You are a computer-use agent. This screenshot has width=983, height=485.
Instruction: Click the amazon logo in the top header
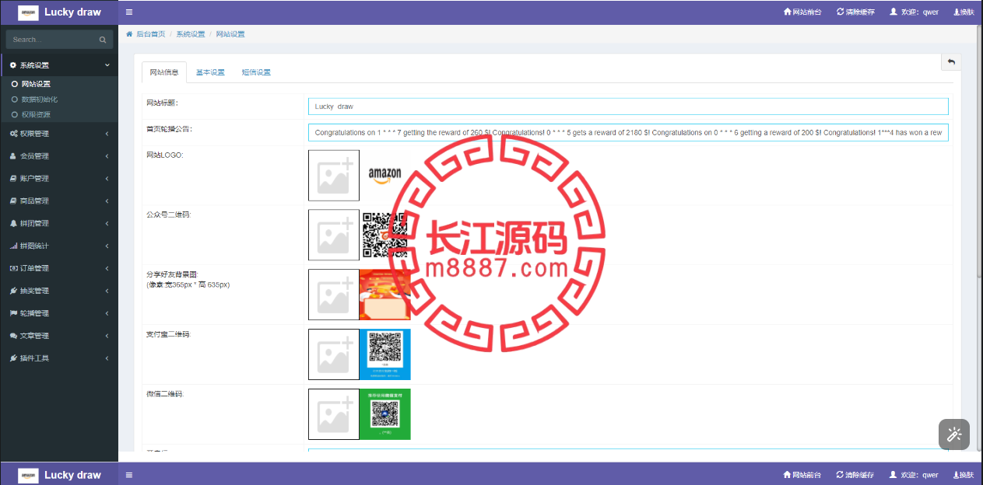(28, 12)
